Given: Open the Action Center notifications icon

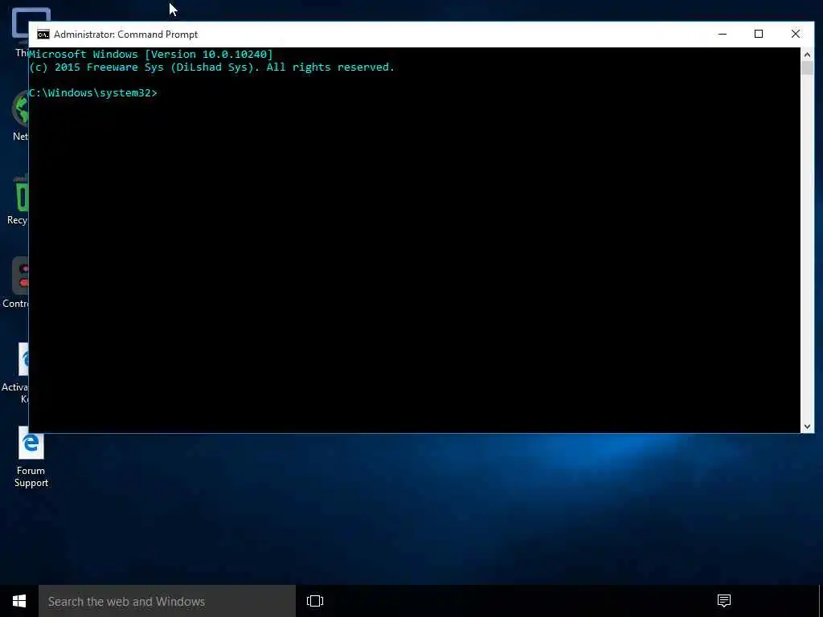Looking at the screenshot, I should (724, 601).
